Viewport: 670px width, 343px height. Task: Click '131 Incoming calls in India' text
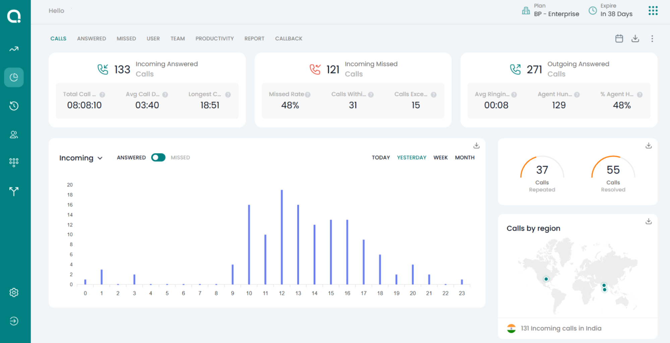[561, 328]
